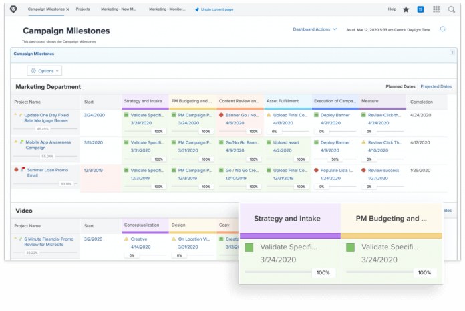Click the Conceptualization column header in Video
Image resolution: width=465 pixels, height=311 pixels.
(x=145, y=226)
